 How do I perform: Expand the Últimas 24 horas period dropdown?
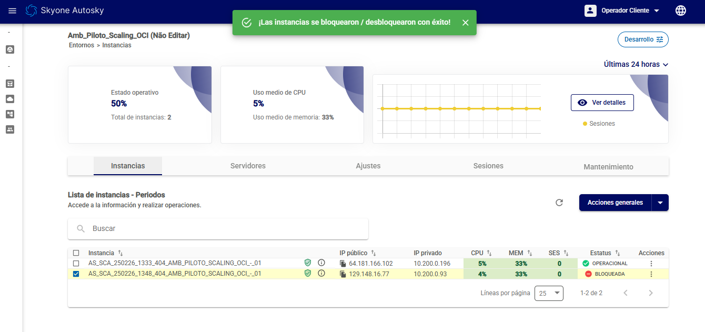click(x=636, y=64)
